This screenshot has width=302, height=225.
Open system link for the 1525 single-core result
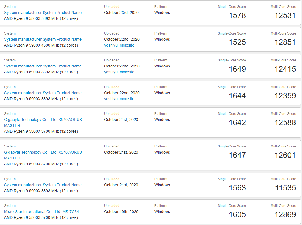pyautogui.click(x=43, y=39)
